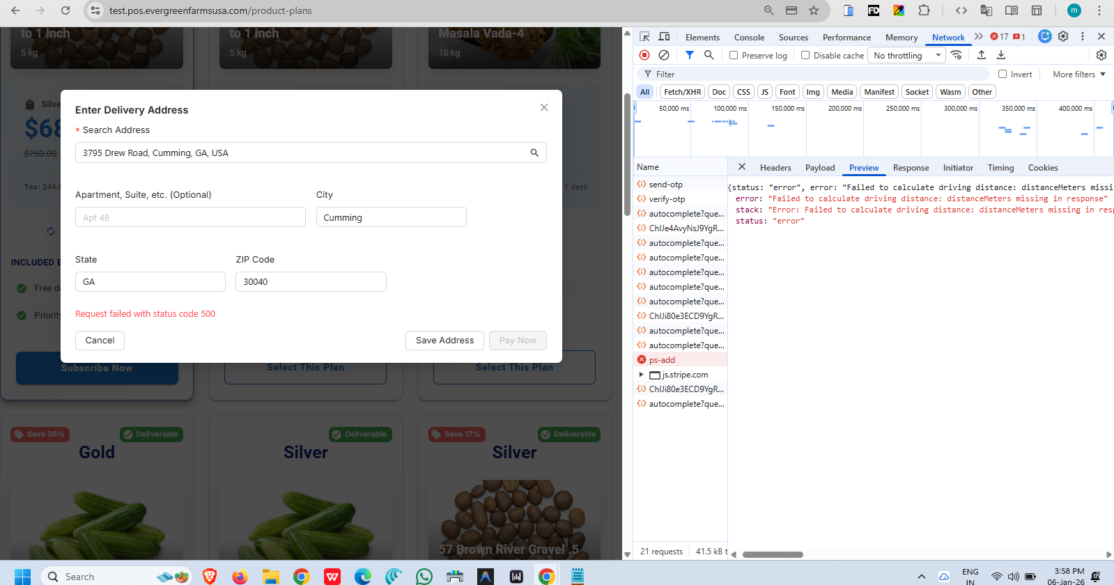
Task: Toggle the network filter funnel icon
Action: 689,55
